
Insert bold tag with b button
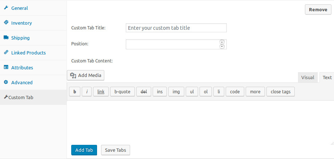pyautogui.click(x=75, y=92)
